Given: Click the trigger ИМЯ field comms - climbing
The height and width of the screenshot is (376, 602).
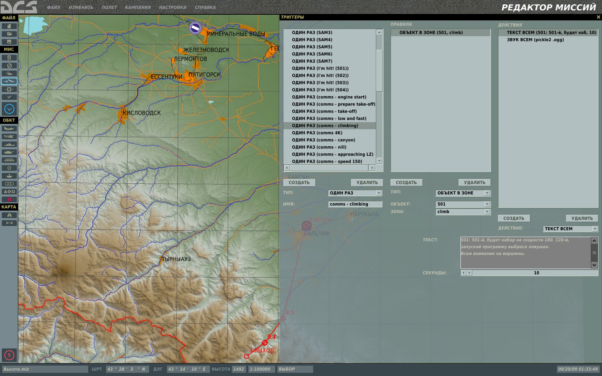Looking at the screenshot, I should click(355, 204).
